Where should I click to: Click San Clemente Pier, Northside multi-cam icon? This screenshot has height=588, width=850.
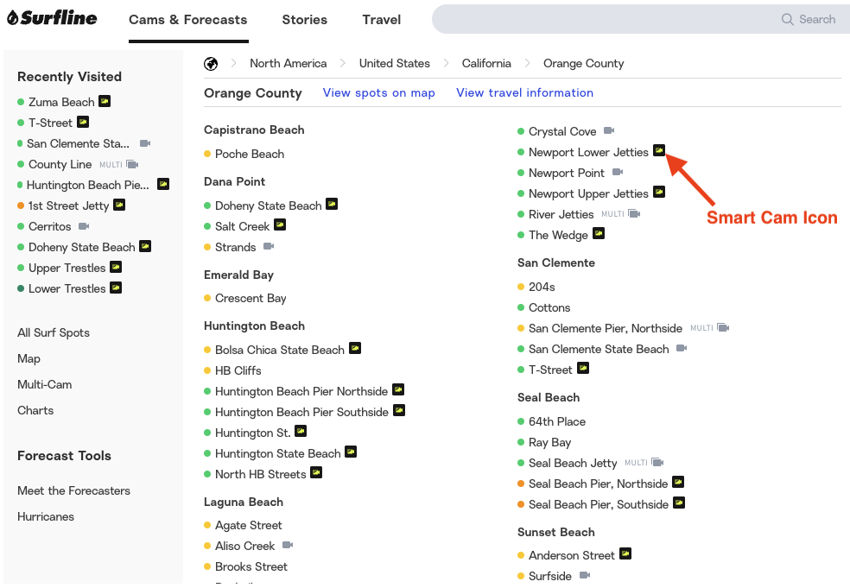point(723,327)
